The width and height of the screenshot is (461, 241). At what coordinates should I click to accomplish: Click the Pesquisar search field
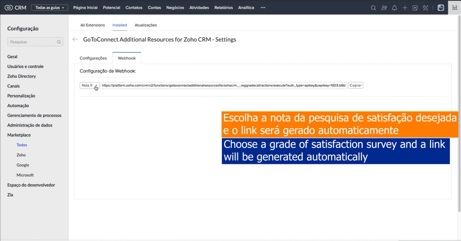pos(33,42)
